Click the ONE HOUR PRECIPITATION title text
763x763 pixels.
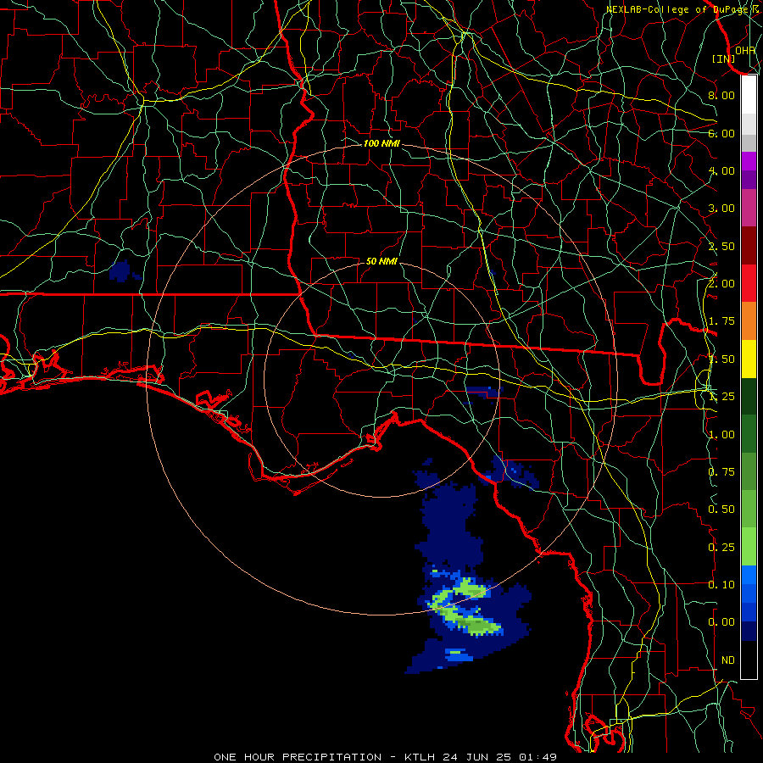[298, 757]
